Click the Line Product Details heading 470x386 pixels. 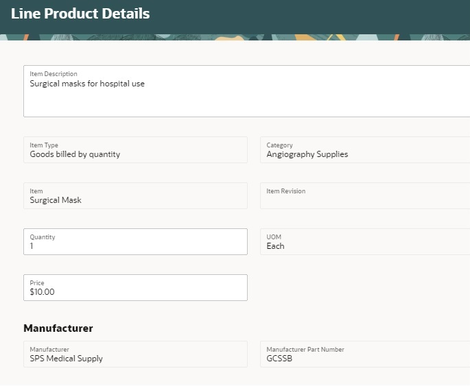(80, 14)
